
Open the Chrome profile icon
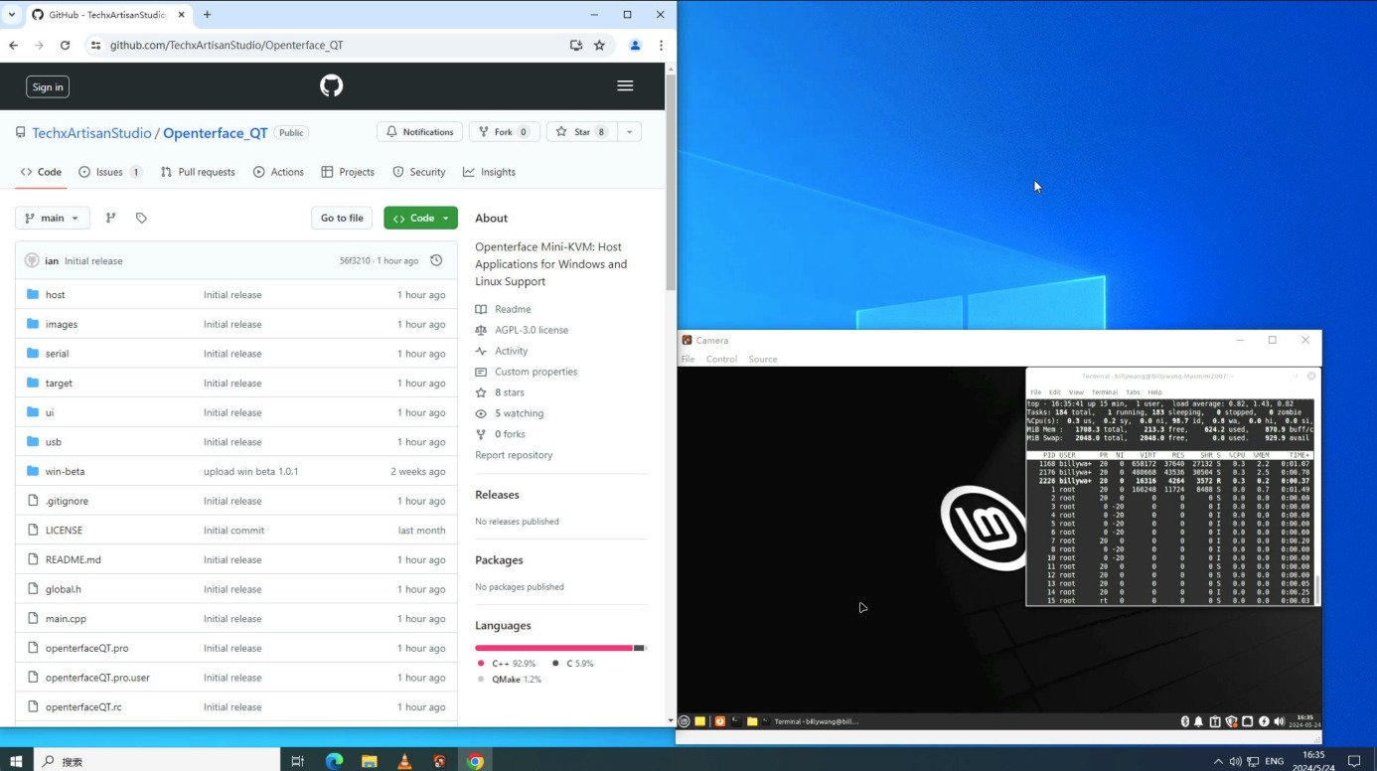coord(635,45)
